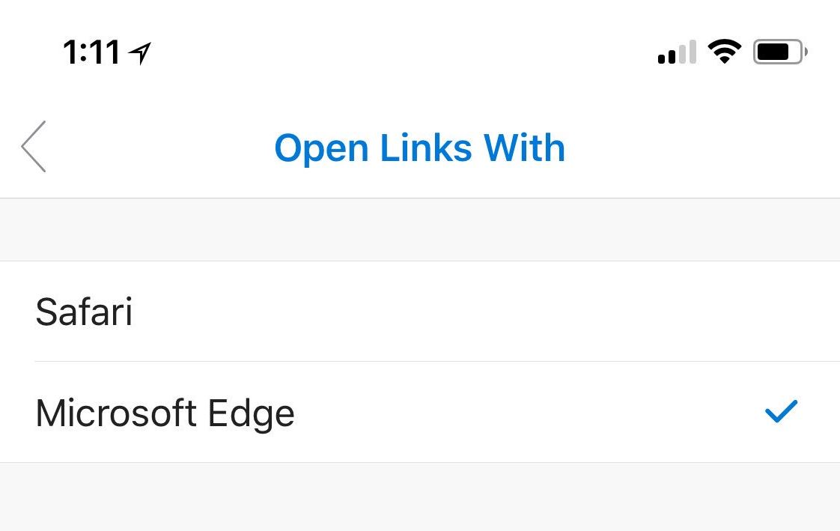
Task: Click navigation bar space between chevron and title
Action: pos(157,148)
